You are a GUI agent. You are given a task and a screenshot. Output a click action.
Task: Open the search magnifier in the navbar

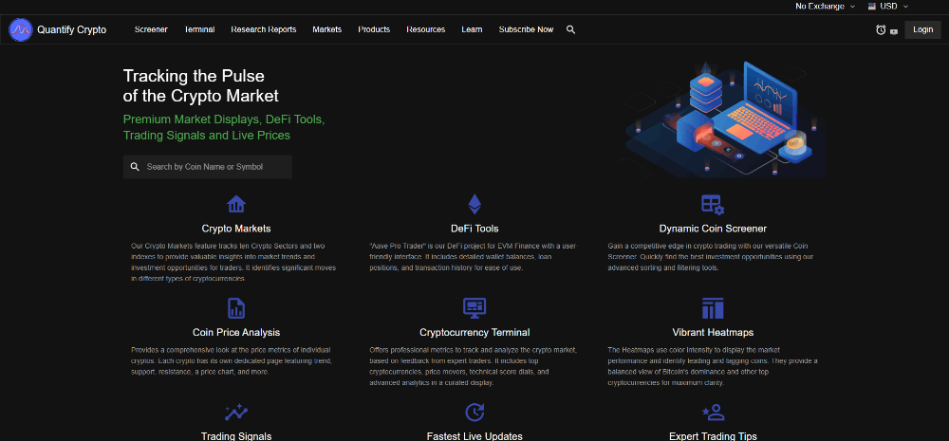click(570, 29)
